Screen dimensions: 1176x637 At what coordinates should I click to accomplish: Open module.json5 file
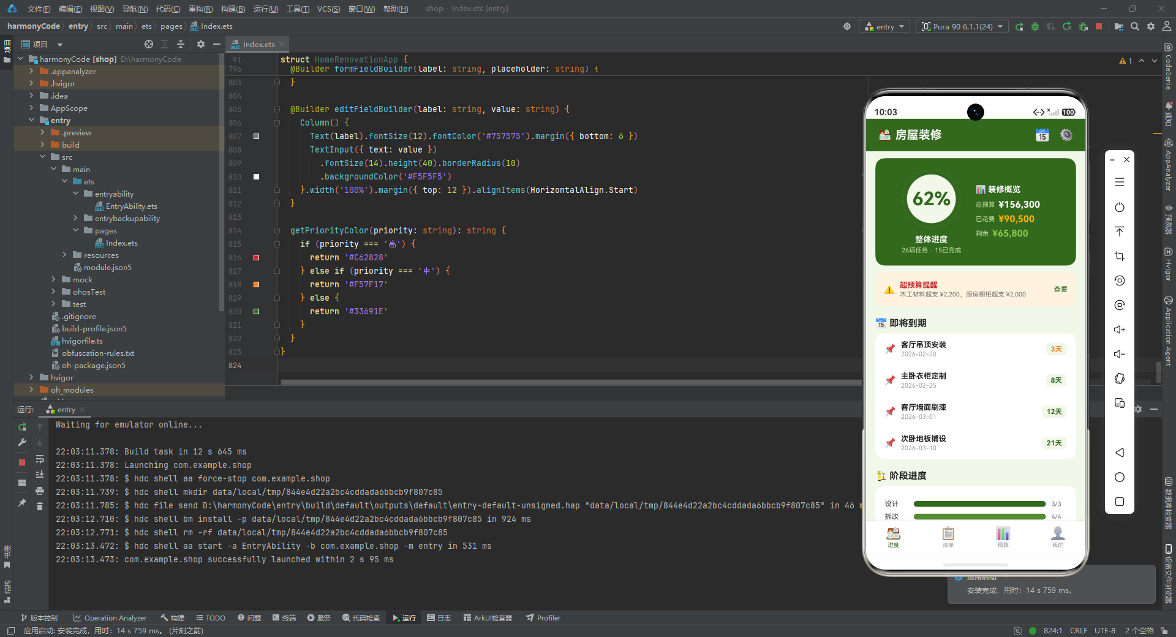102,267
